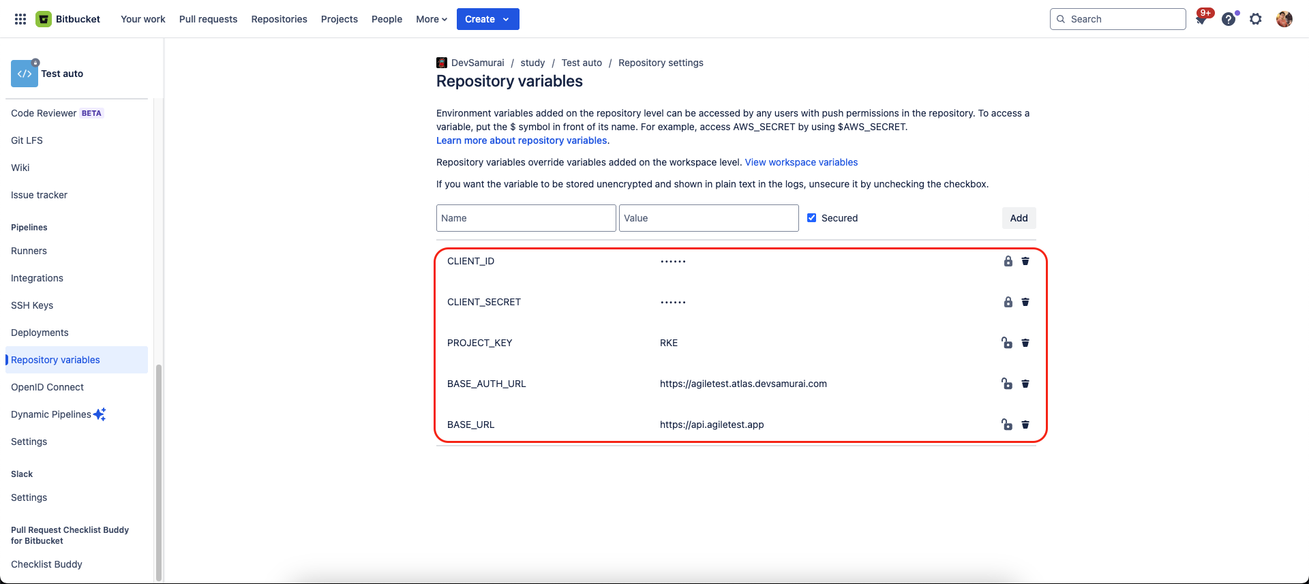Viewport: 1309px width, 584px height.
Task: Open notifications bell with 9+ badge
Action: pos(1201,19)
